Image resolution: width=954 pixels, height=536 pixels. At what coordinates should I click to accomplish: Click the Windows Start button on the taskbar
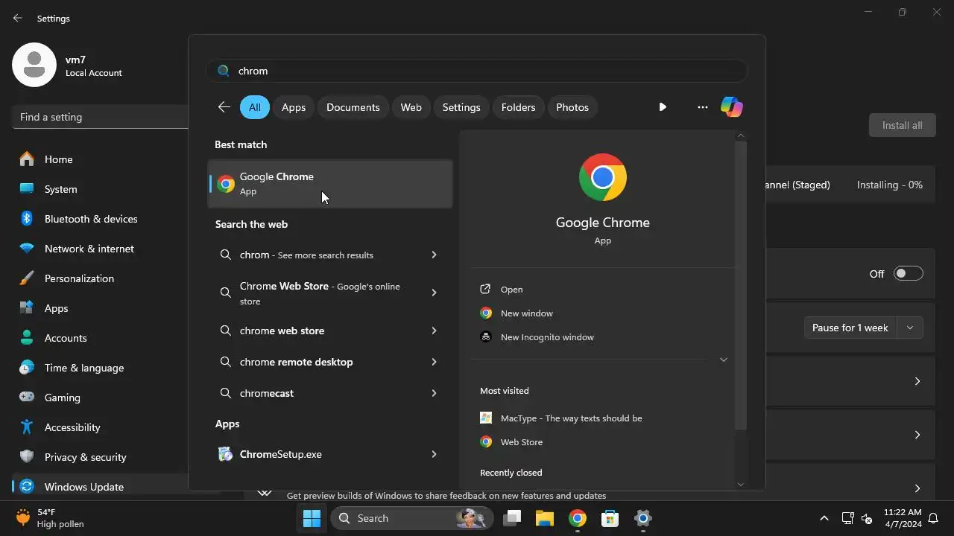point(312,518)
